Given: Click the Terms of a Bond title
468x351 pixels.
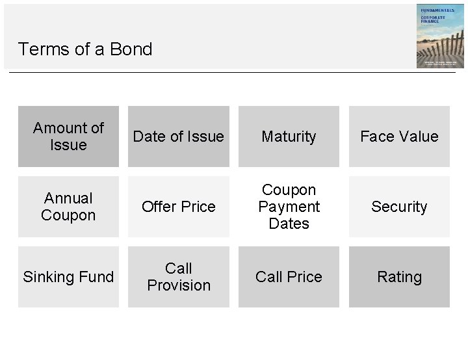Looking at the screenshot, I should pos(85,49).
